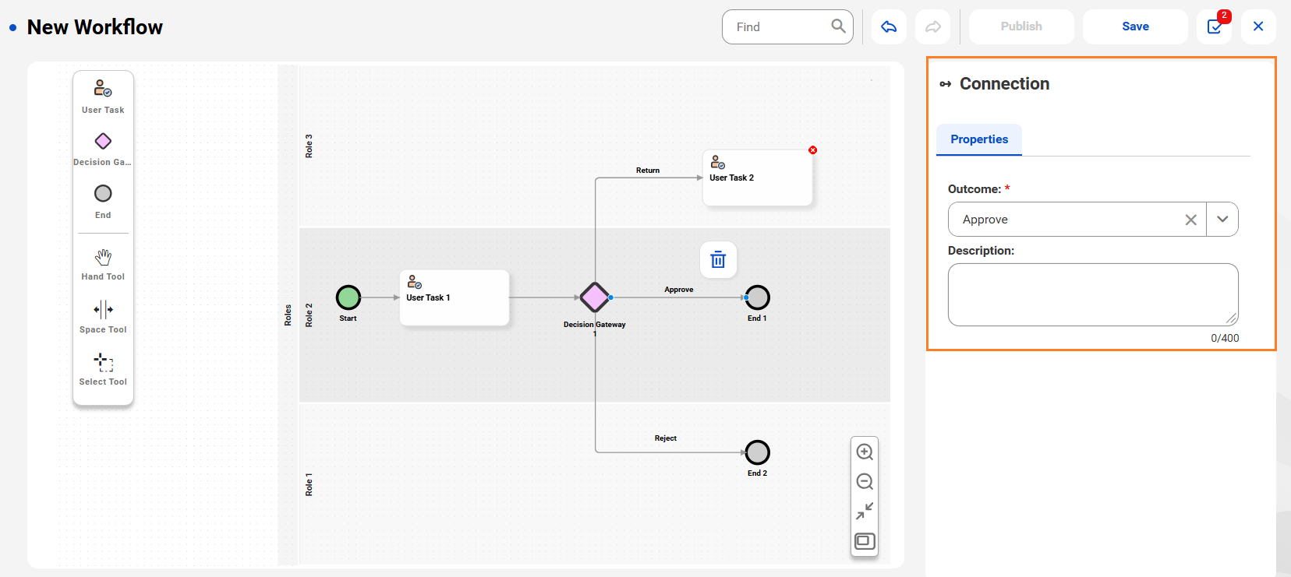Click the red error marker on User Task 2
The height and width of the screenshot is (577, 1291).
click(x=812, y=150)
